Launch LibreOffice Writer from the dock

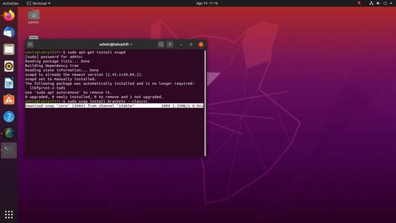point(9,83)
